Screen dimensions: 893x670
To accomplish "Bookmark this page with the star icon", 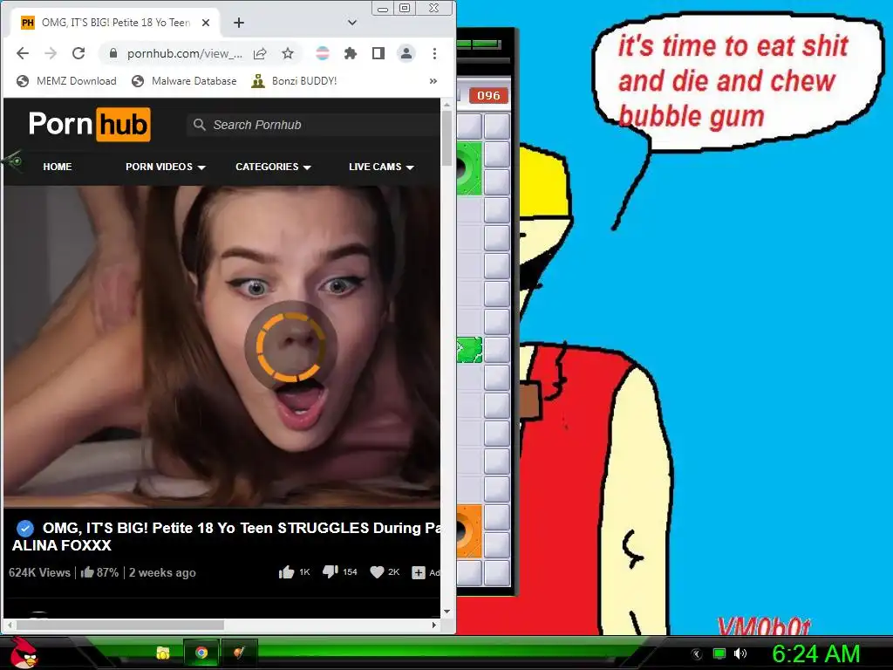I will pyautogui.click(x=288, y=53).
